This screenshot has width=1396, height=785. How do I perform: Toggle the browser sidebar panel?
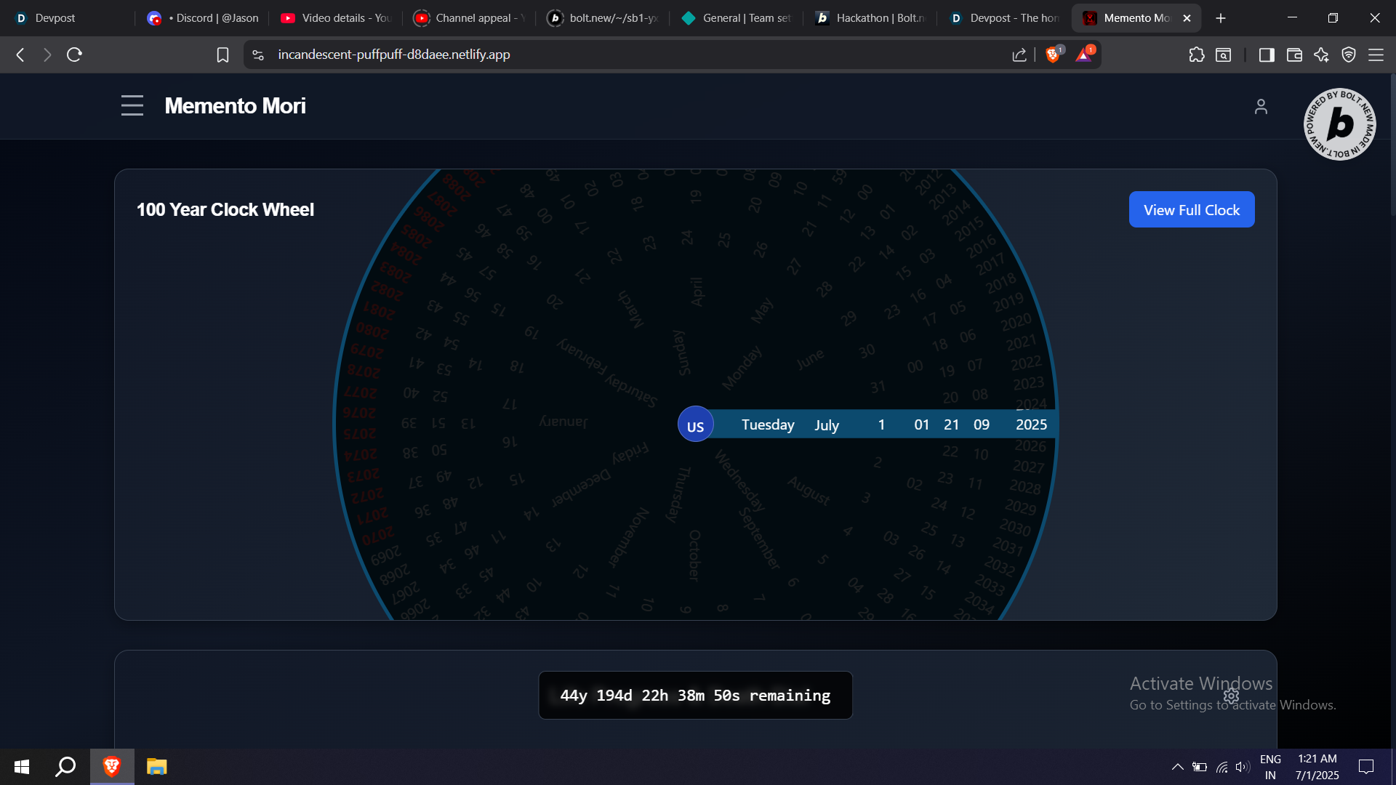click(1266, 55)
